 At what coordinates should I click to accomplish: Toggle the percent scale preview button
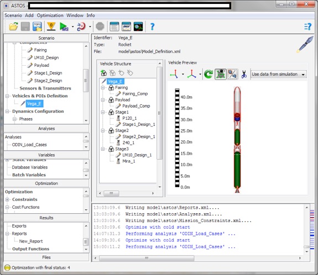tap(232, 74)
